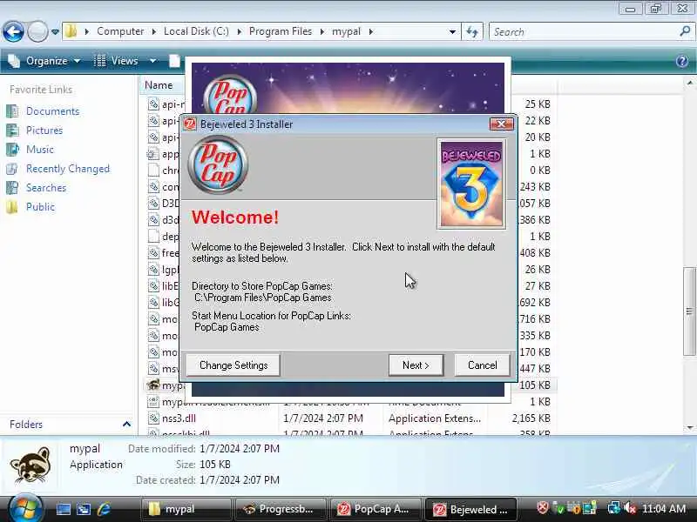Launch Internet Explorer from quick launch
Viewport: 697px width, 522px height.
pyautogui.click(x=105, y=509)
